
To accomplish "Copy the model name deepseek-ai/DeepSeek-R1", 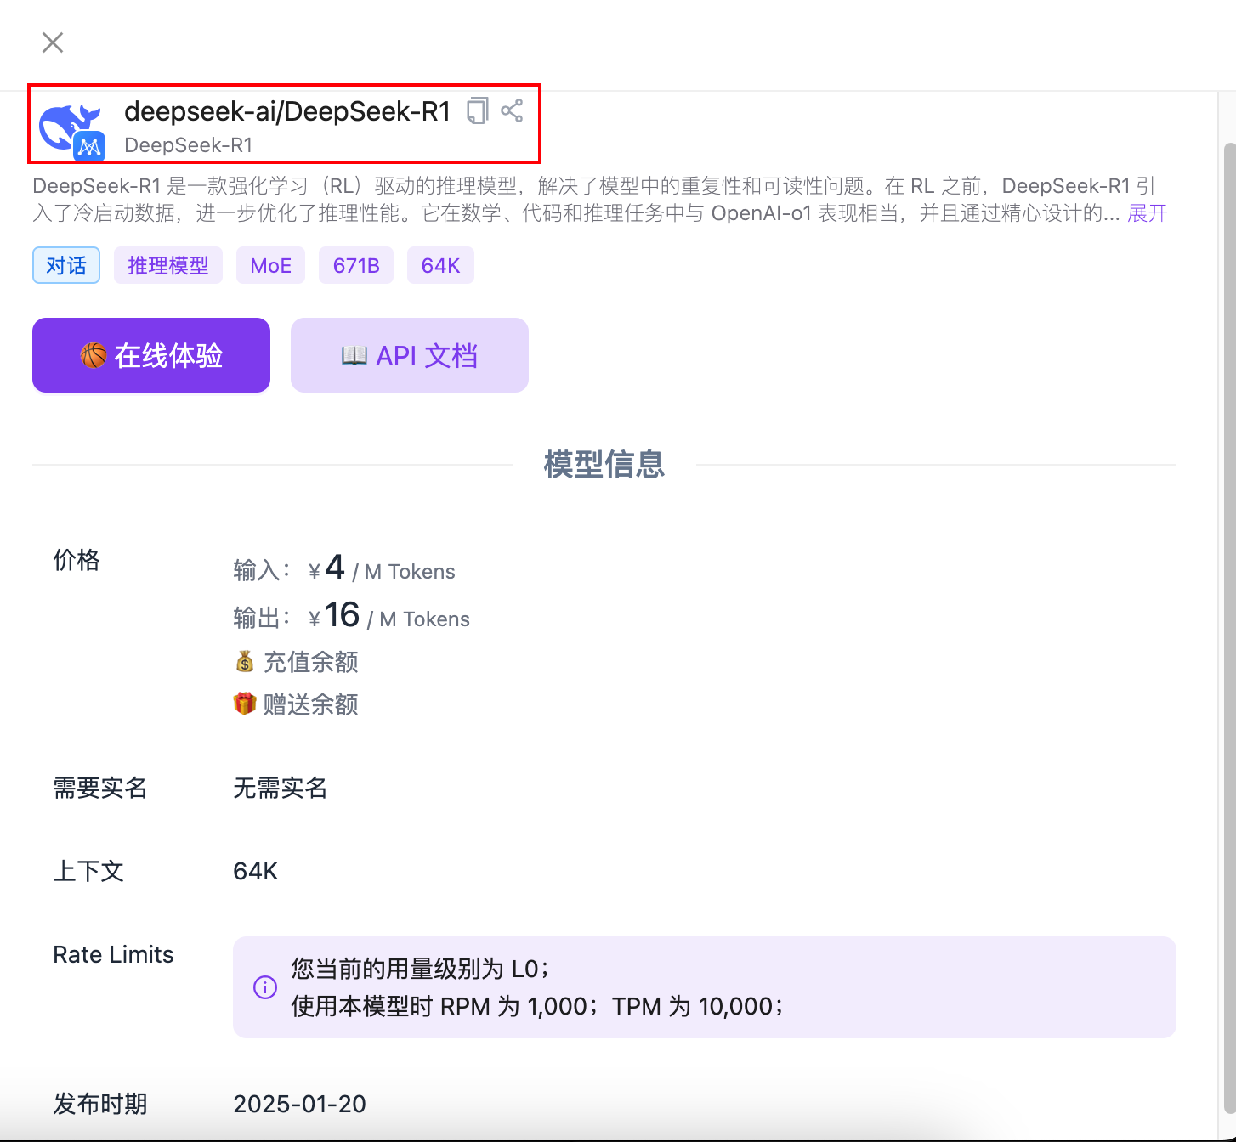I will click(x=478, y=110).
